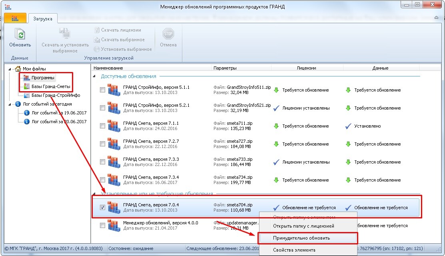Uncheck the ГРАНД Смета 7.0.4 checkbox
Image resolution: width=445 pixels, height=256 pixels.
[x=102, y=208]
